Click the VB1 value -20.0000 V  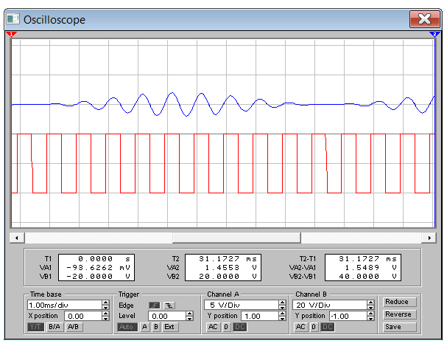[x=98, y=277]
